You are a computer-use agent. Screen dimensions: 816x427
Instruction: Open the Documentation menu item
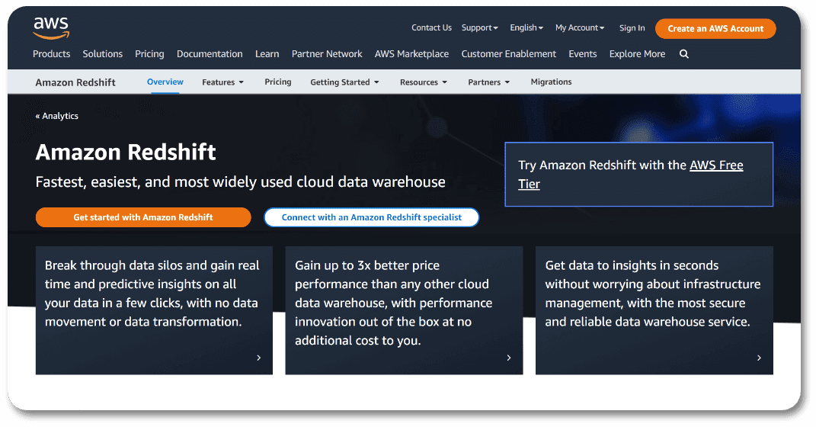tap(210, 53)
